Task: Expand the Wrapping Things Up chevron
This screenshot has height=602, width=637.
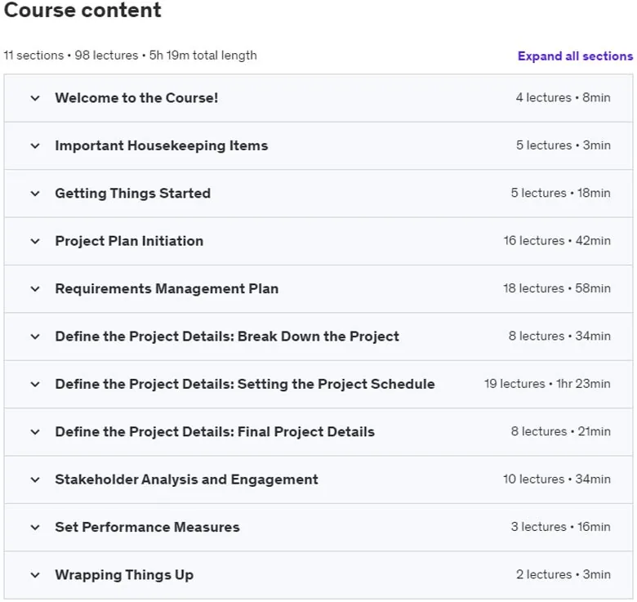Action: point(35,575)
